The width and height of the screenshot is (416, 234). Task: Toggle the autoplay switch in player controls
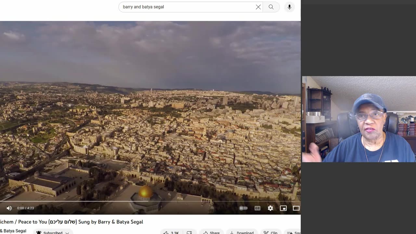(243, 208)
